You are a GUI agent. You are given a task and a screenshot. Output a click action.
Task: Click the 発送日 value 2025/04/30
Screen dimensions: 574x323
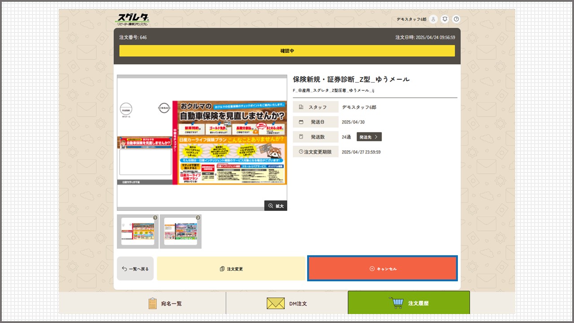pos(353,122)
